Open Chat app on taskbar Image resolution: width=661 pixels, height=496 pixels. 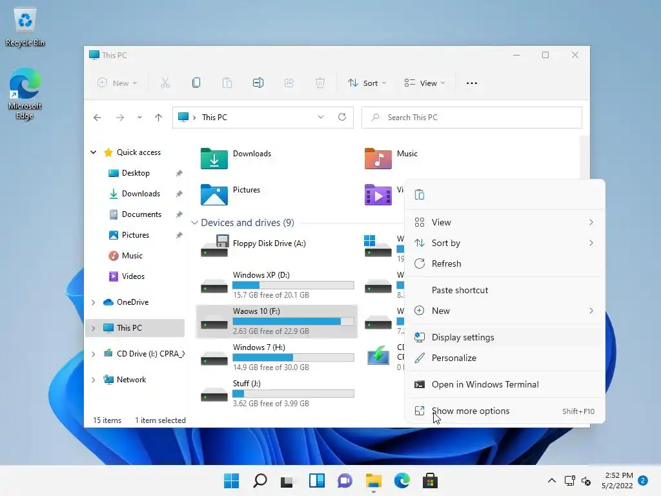click(x=345, y=480)
